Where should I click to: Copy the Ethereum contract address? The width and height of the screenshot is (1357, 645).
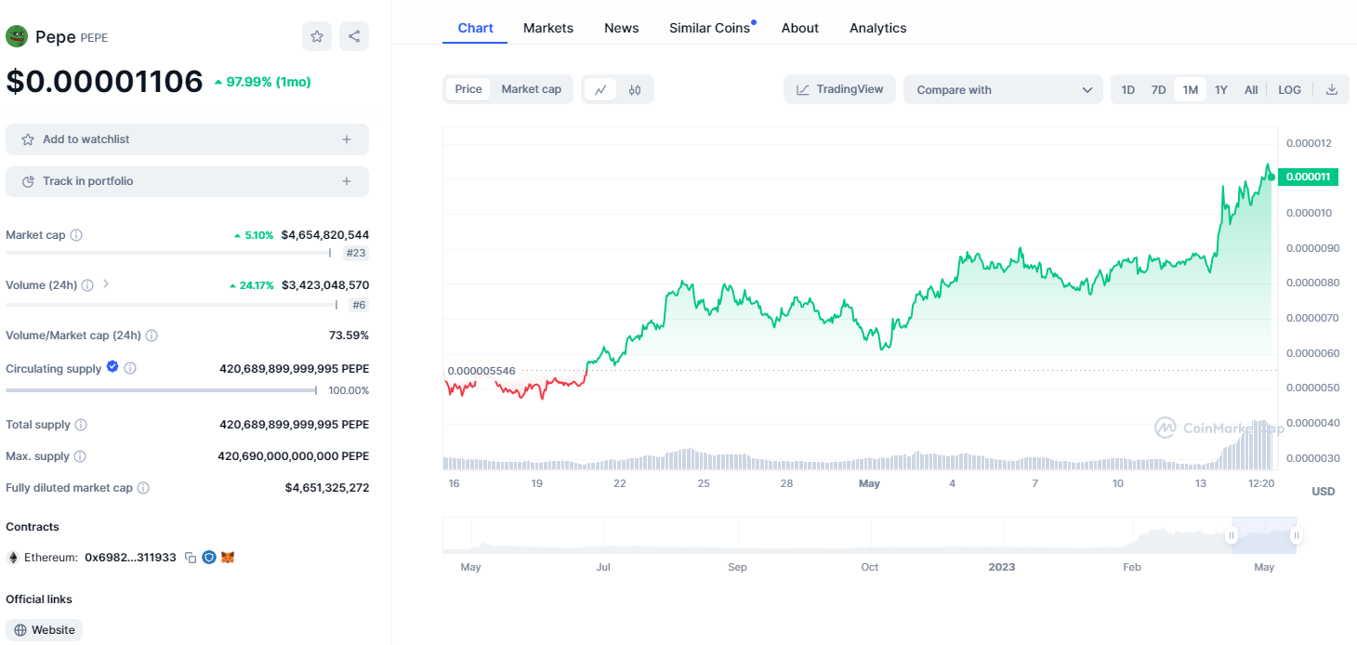pyautogui.click(x=191, y=558)
